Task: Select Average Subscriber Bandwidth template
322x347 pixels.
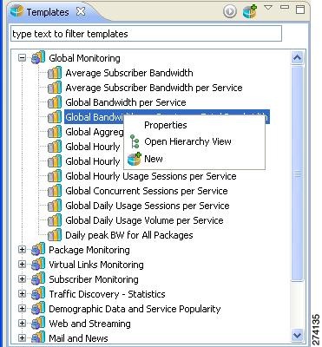Action: (129, 73)
